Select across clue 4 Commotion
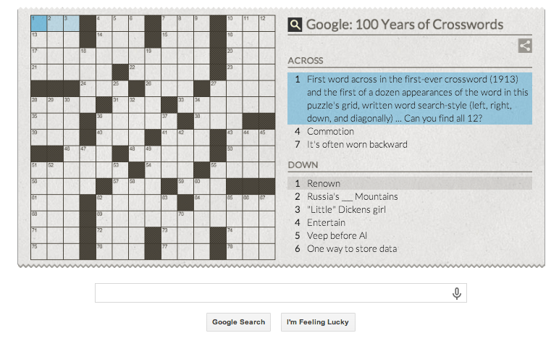 (410, 132)
